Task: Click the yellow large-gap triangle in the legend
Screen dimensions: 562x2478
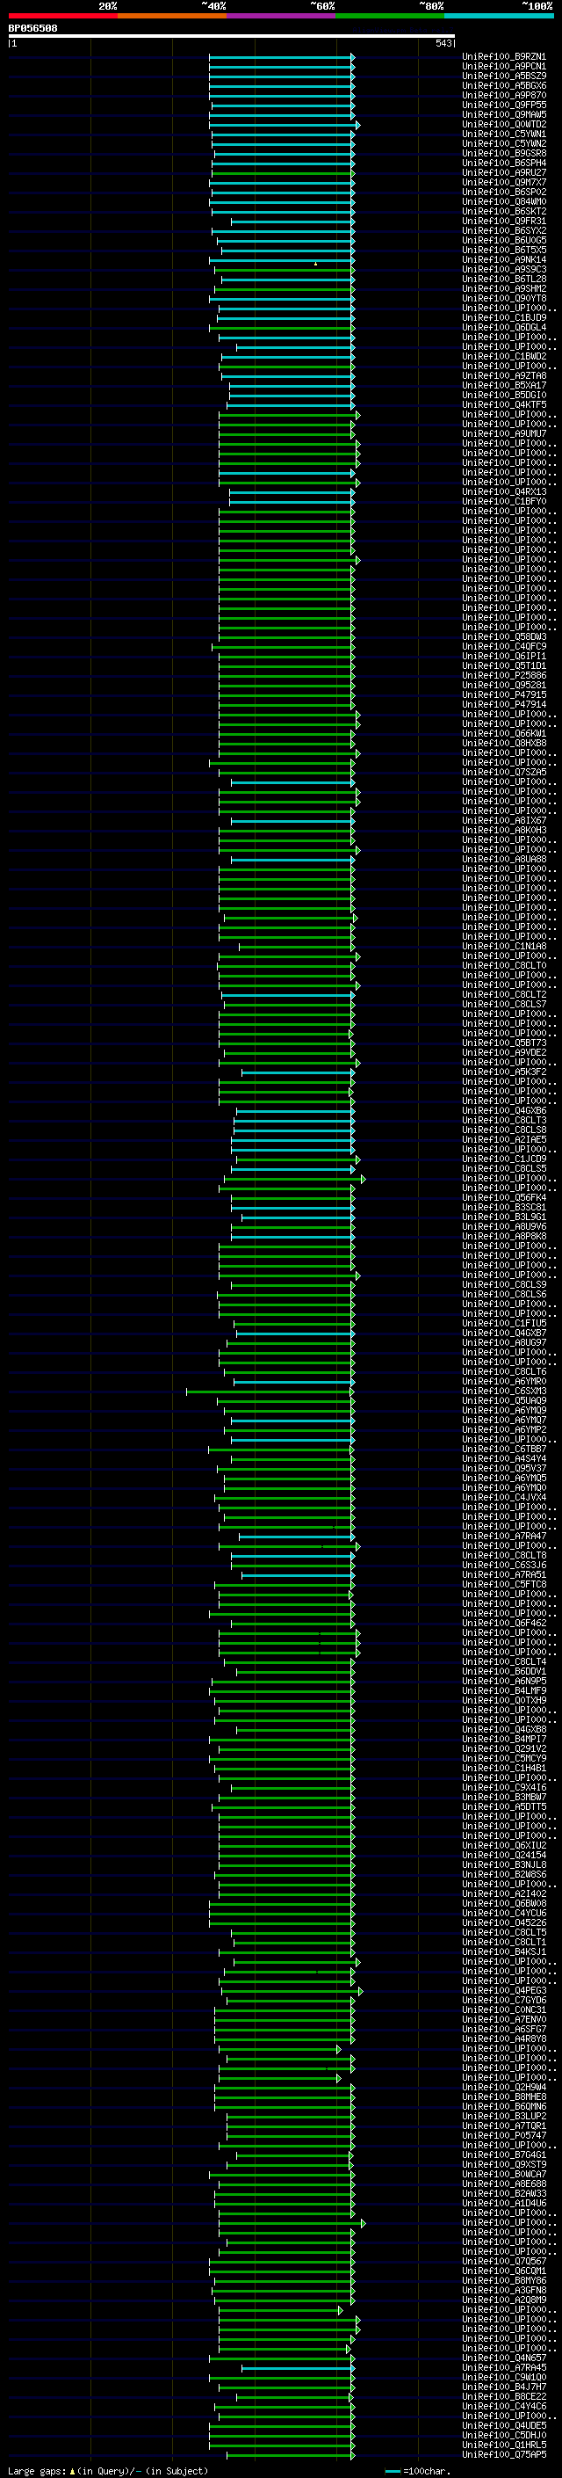Action: [x=72, y=2471]
